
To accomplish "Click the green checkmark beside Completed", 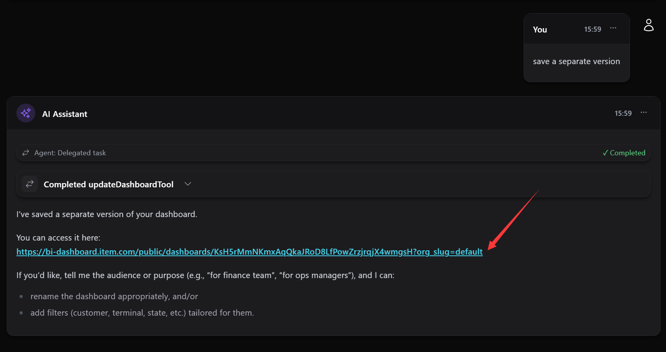I will coord(606,153).
